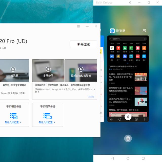Viewport: 162px width, 162px height.
Task: Open the 百度 paw shortcut icon
Action: [125, 57]
